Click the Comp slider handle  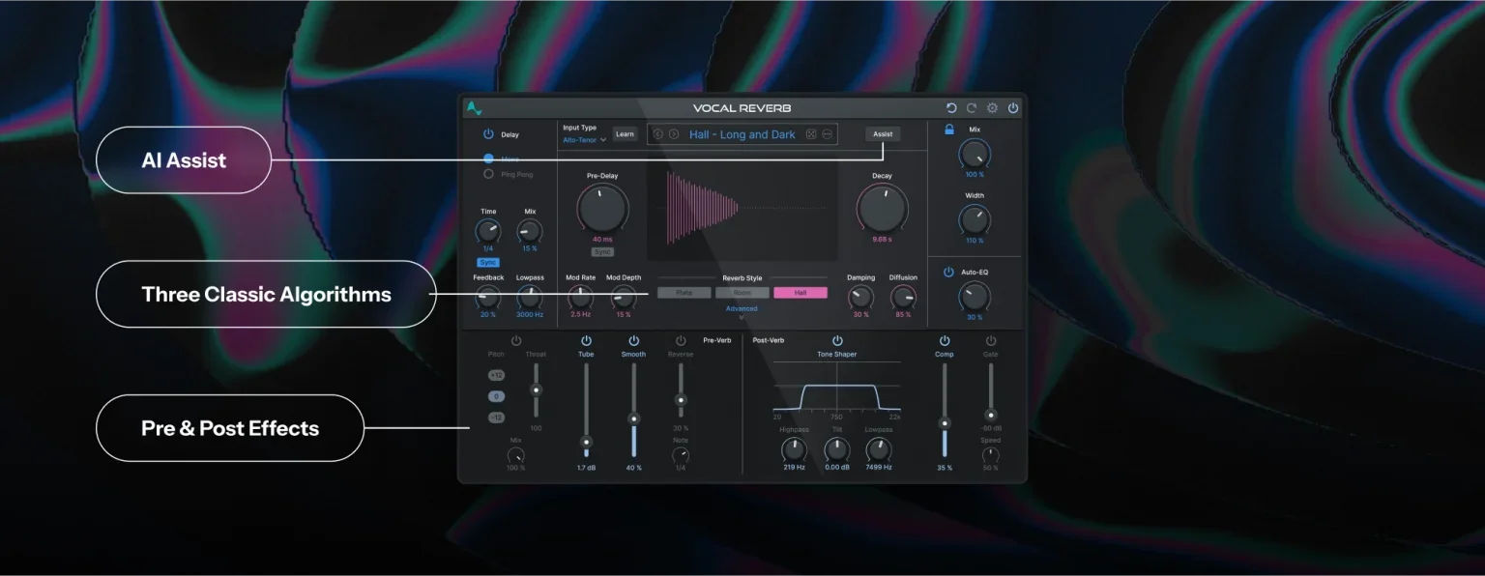pyautogui.click(x=945, y=422)
